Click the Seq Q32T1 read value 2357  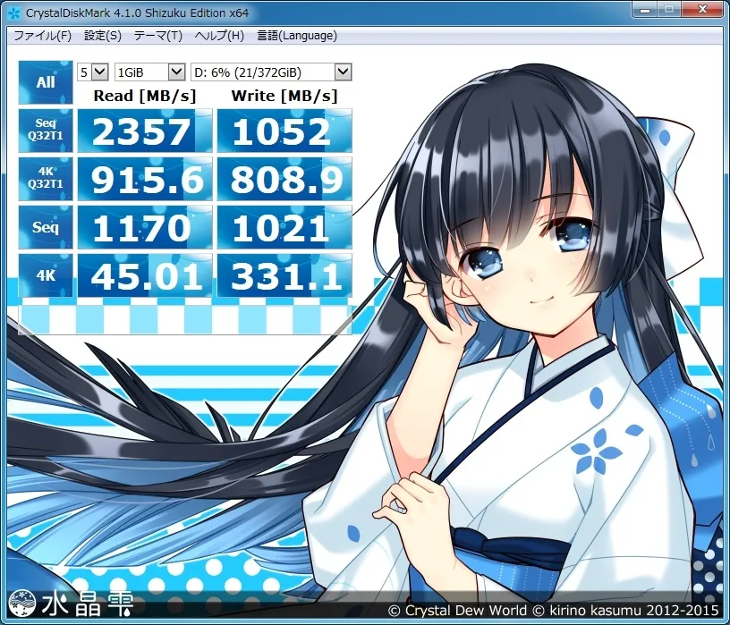[145, 131]
